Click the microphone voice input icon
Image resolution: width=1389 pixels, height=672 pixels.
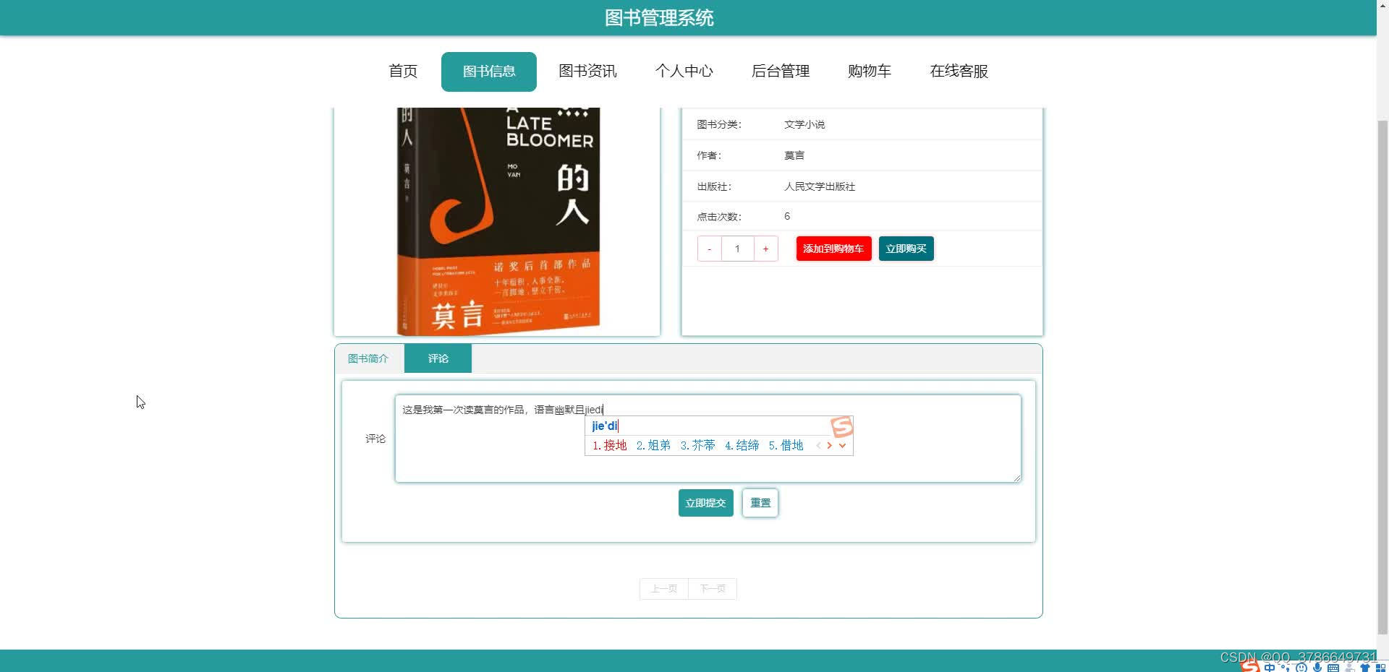coord(1317,667)
